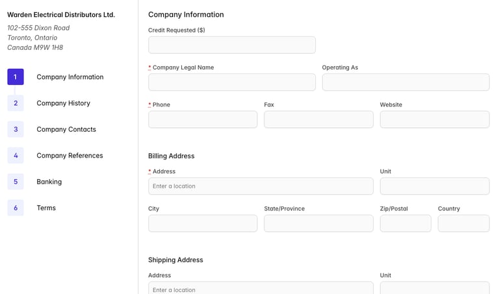
Task: Select the Operating As input
Action: click(x=405, y=82)
